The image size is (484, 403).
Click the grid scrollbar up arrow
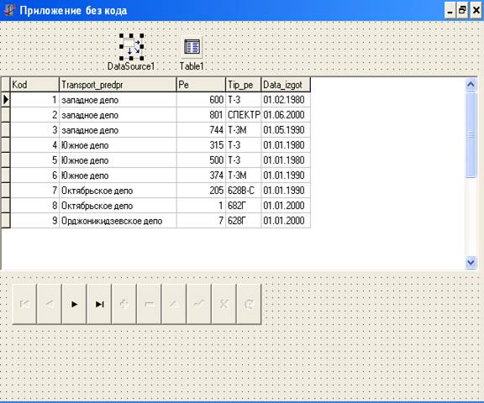pos(471,84)
